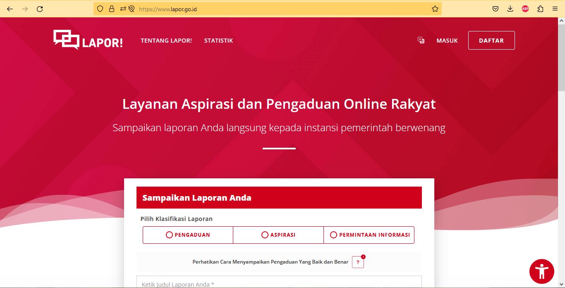
Task: Register using the DAFTAR button
Action: coord(491,41)
